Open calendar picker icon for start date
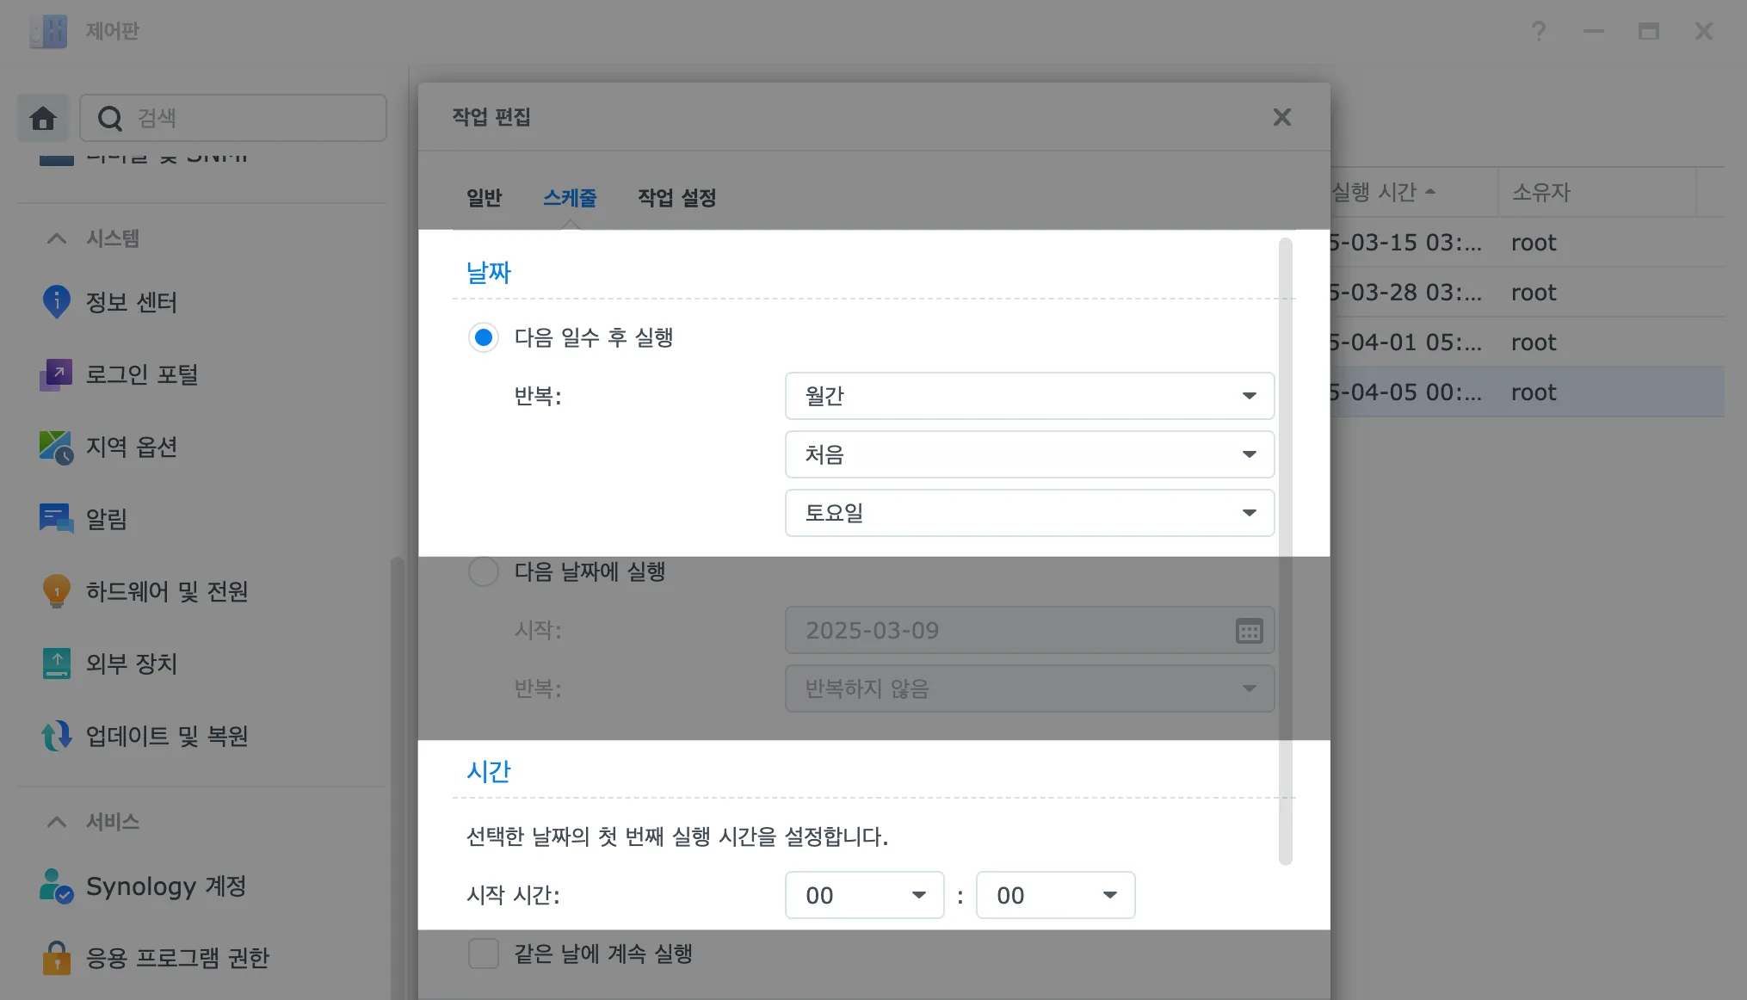 [1249, 631]
